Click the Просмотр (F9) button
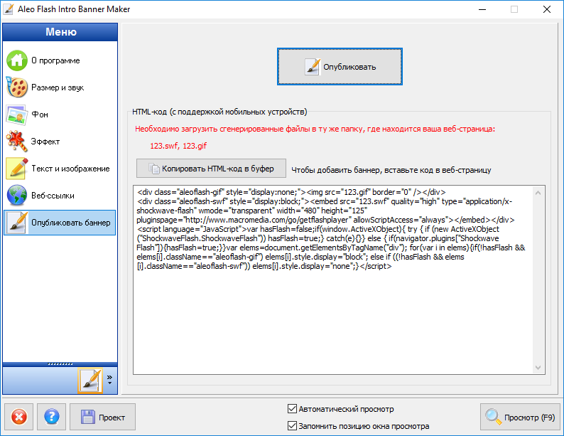564x436 pixels. tap(520, 417)
